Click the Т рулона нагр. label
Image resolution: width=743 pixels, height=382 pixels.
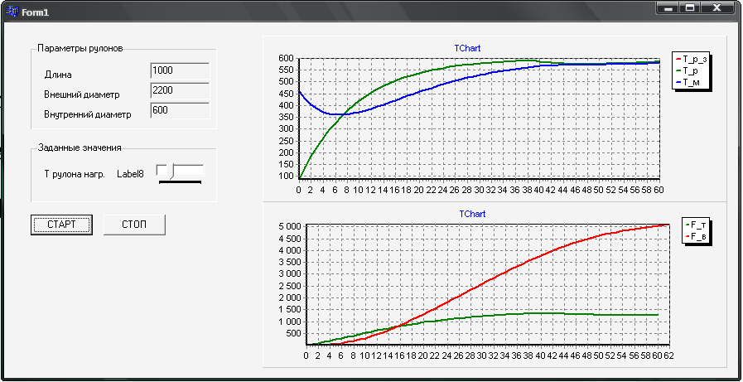[x=75, y=174]
